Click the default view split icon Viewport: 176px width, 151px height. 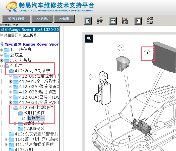click(x=113, y=21)
